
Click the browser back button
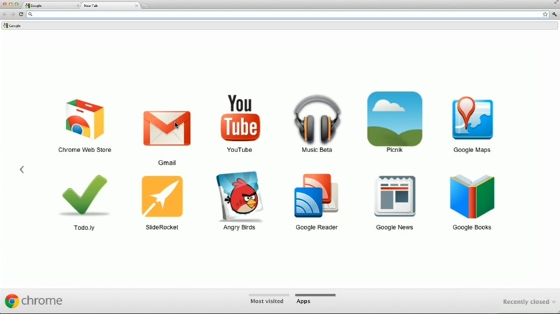[x=5, y=14]
